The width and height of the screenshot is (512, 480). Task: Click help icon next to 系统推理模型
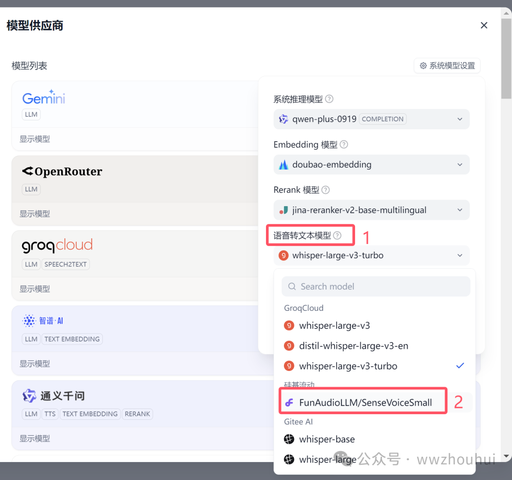pyautogui.click(x=329, y=99)
